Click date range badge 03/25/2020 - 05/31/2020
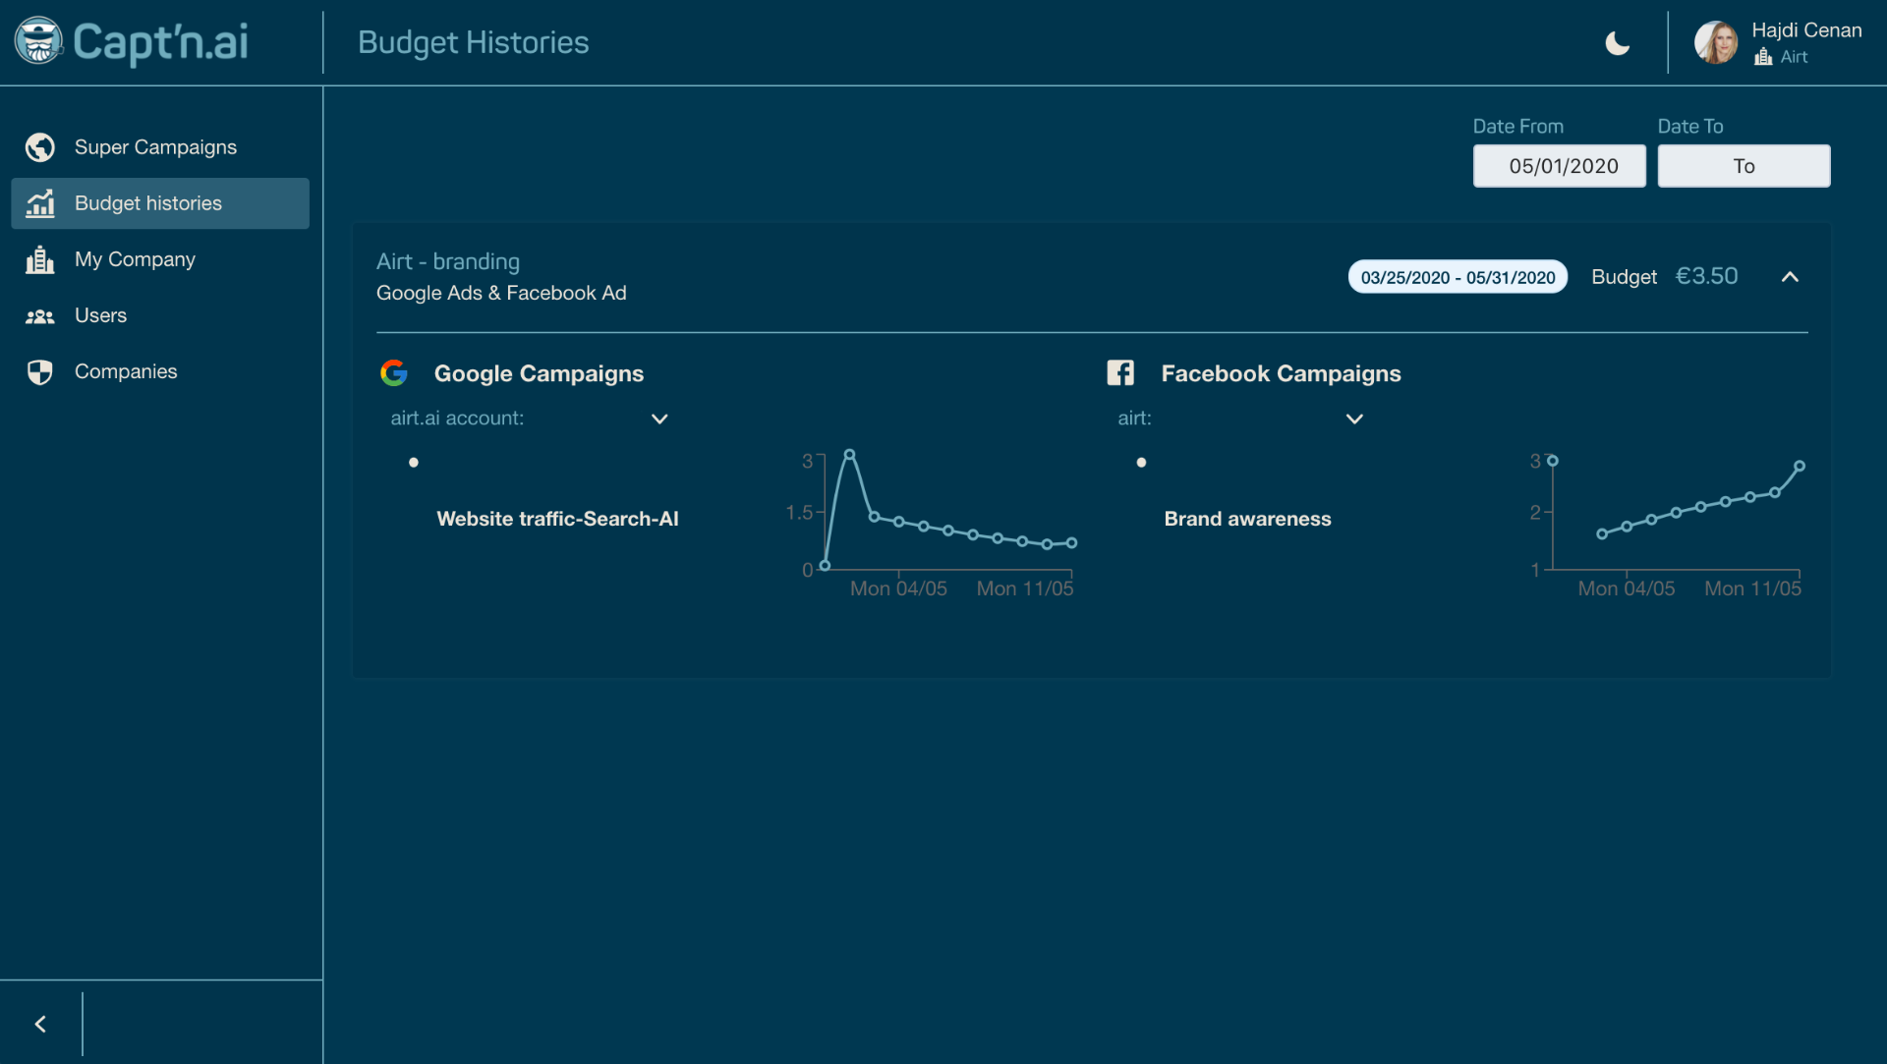This screenshot has height=1064, width=1887. pos(1458,277)
